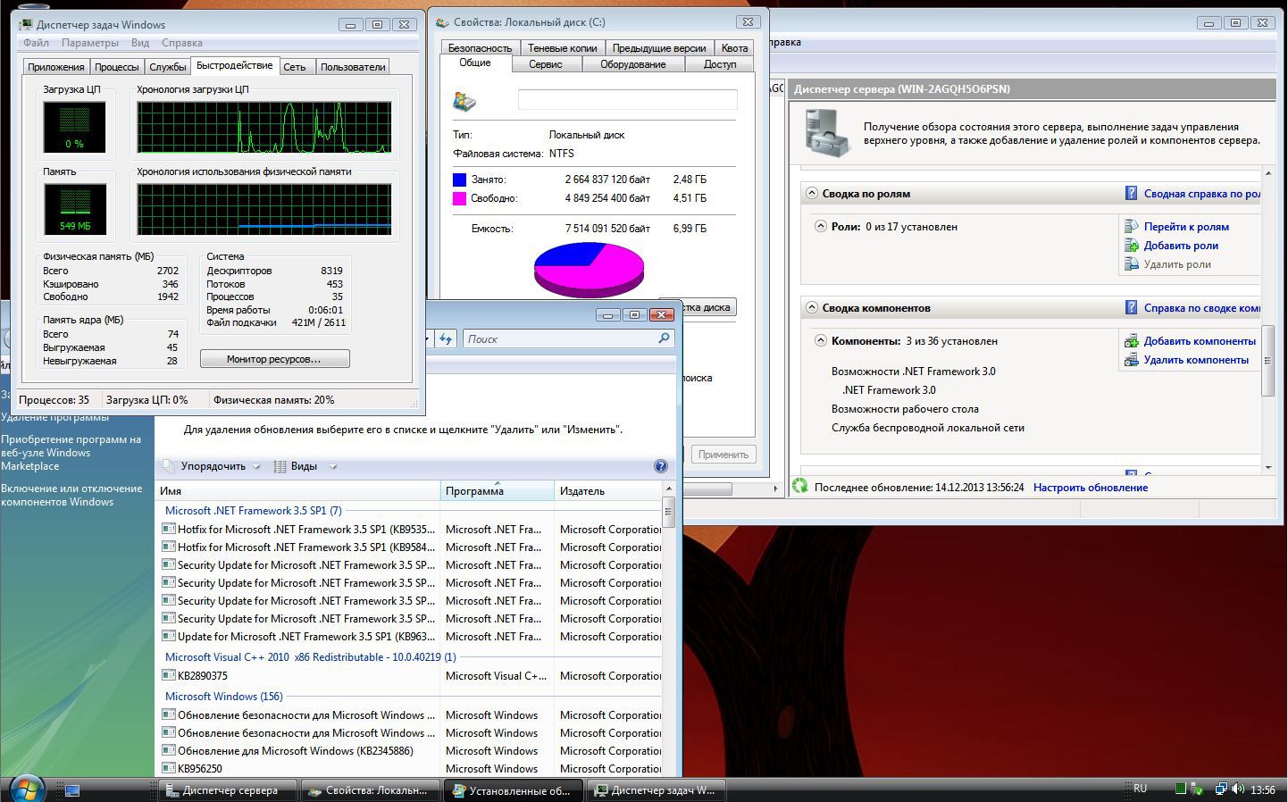Open the Пользователи tab in Task Manager

click(x=353, y=67)
